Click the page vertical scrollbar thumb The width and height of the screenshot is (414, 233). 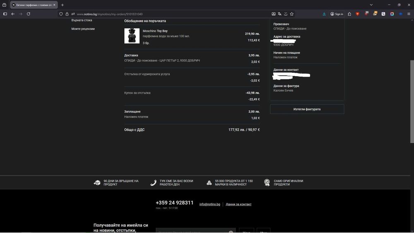412,101
